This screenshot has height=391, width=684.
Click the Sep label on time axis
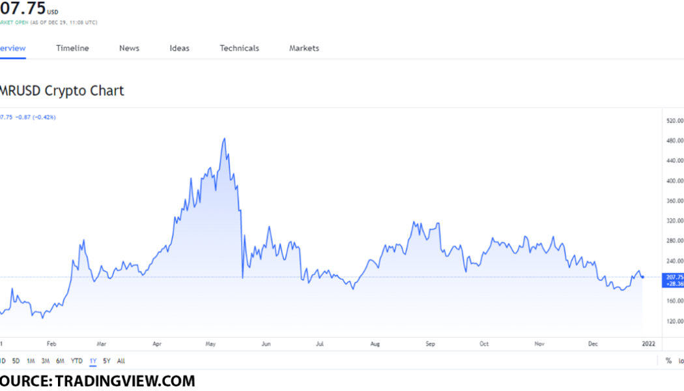(x=429, y=343)
